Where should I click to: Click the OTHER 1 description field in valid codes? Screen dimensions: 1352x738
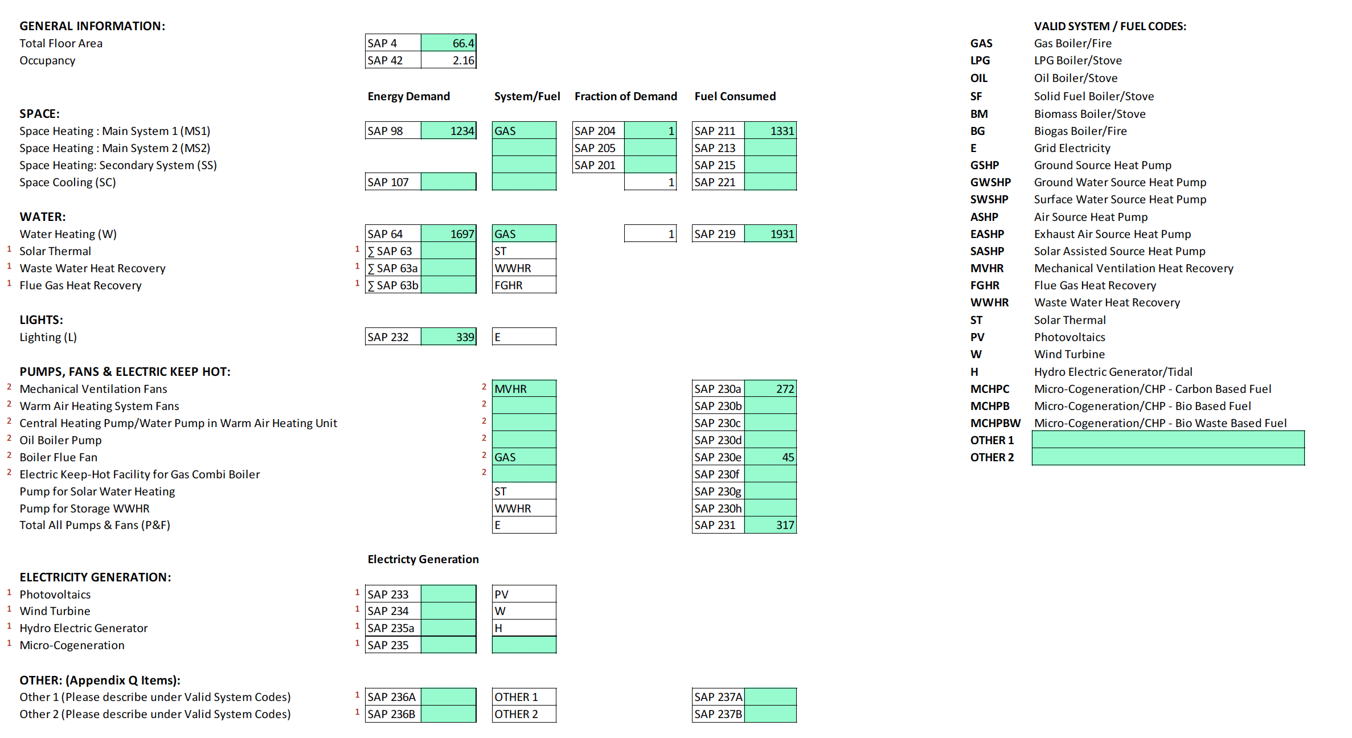1168,440
